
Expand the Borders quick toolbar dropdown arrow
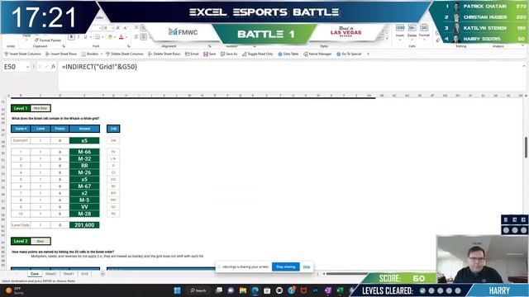pos(102,54)
